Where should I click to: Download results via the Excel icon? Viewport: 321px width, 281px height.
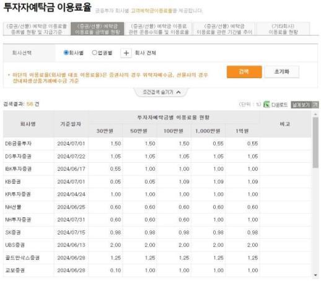coord(266,105)
